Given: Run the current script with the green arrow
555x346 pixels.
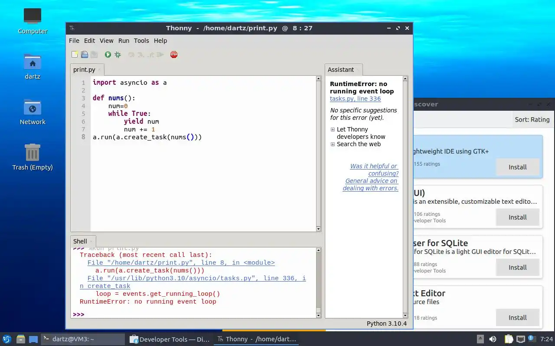Looking at the screenshot, I should tap(108, 54).
